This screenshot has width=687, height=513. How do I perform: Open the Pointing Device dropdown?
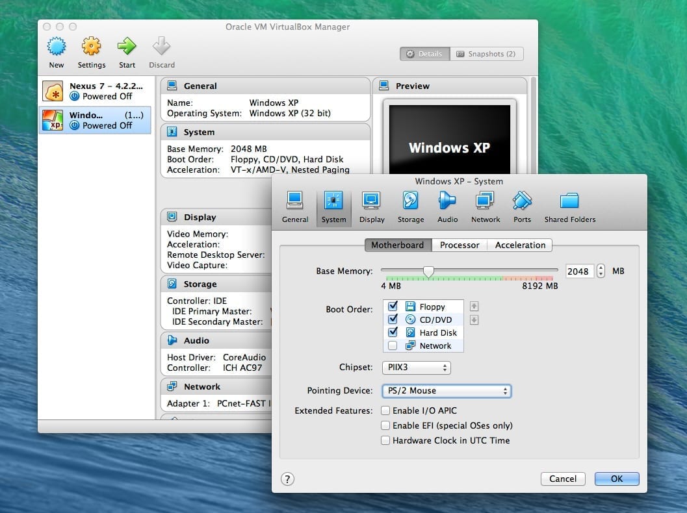pyautogui.click(x=447, y=391)
